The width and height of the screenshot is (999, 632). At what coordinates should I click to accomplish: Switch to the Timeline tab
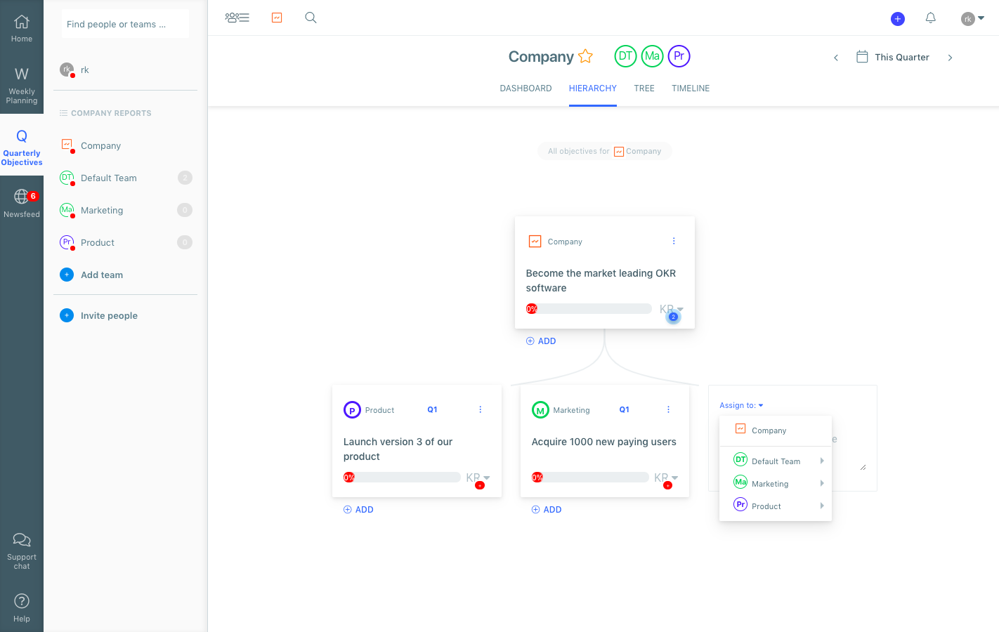tap(691, 88)
